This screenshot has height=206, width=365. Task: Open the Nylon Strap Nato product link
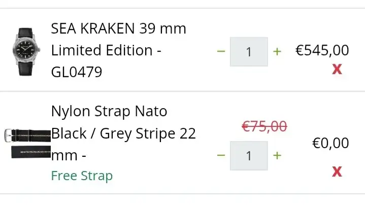(123, 133)
